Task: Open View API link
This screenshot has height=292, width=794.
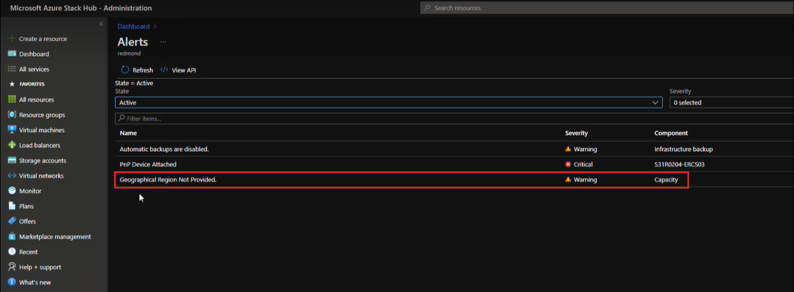Action: (x=178, y=70)
